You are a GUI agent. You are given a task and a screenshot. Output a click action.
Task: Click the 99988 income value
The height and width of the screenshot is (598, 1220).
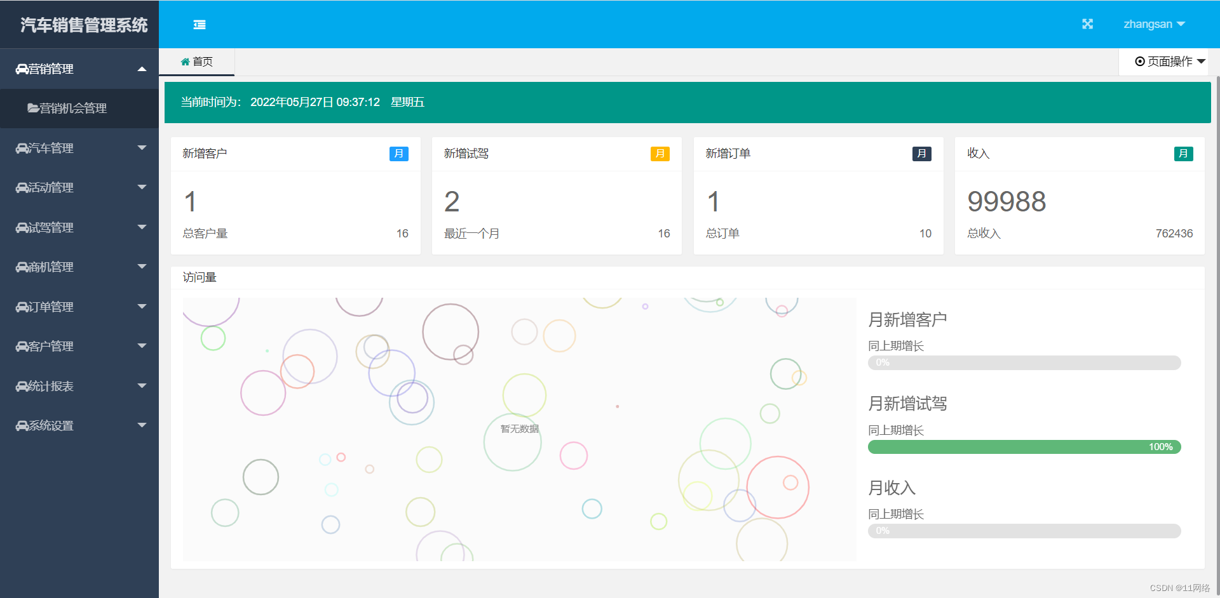[1006, 202]
